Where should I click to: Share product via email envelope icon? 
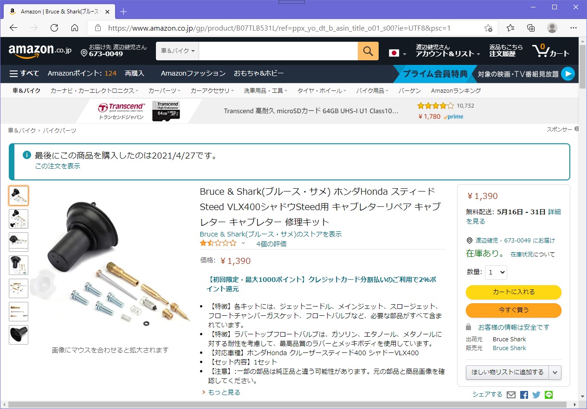[511, 395]
